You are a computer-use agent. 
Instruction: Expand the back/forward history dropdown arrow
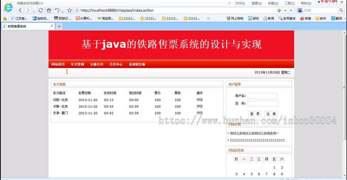(34, 12)
